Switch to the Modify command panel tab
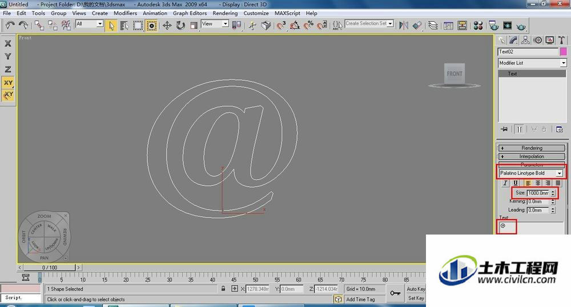 coord(514,40)
